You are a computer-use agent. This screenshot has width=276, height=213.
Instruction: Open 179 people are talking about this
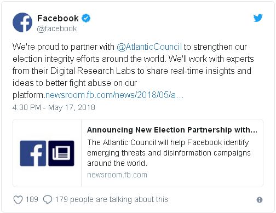(x=111, y=199)
